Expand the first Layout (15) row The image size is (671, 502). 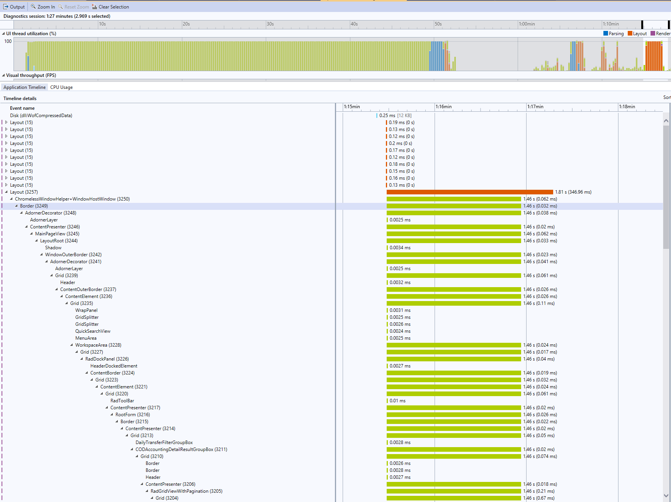[6, 123]
